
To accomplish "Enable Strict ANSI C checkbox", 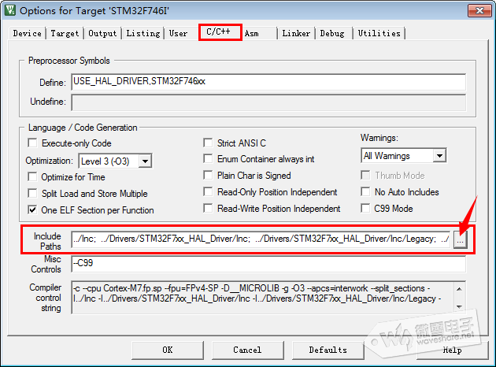I will tap(209, 143).
